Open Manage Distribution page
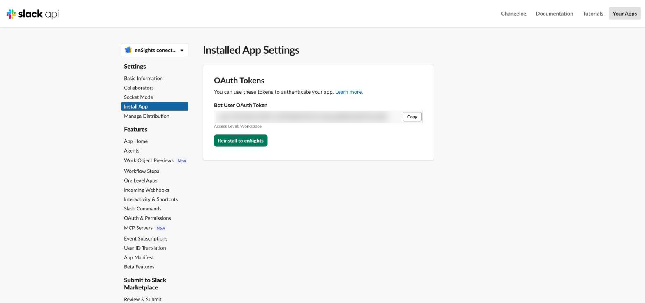The width and height of the screenshot is (645, 303). click(146, 116)
